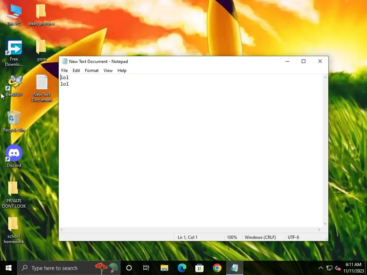Open Task View on taskbar

click(x=146, y=268)
